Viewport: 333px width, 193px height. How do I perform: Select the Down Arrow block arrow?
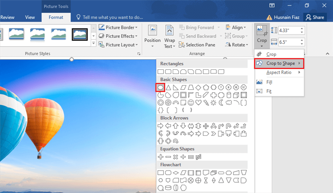click(183, 126)
